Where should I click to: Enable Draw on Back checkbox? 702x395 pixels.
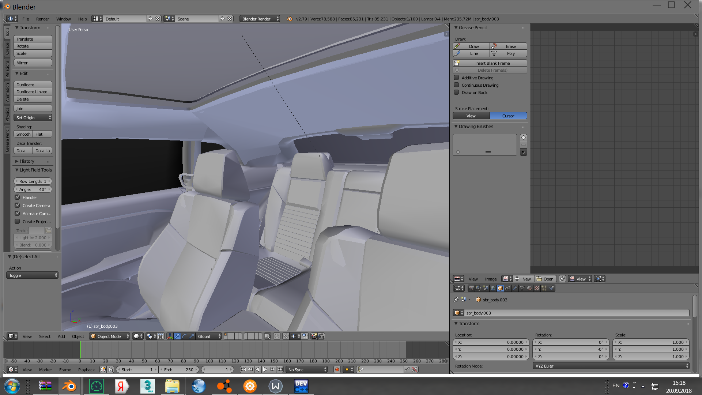(x=456, y=93)
